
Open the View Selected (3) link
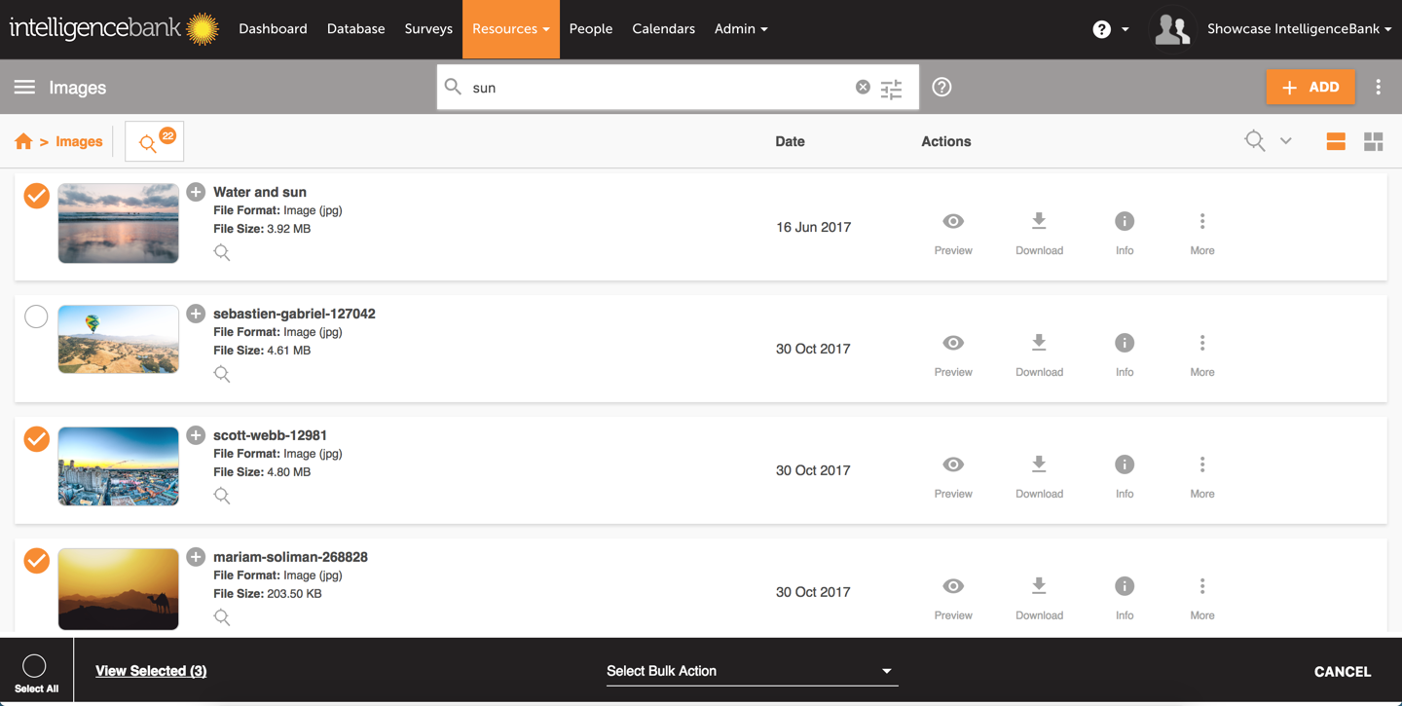(x=151, y=671)
